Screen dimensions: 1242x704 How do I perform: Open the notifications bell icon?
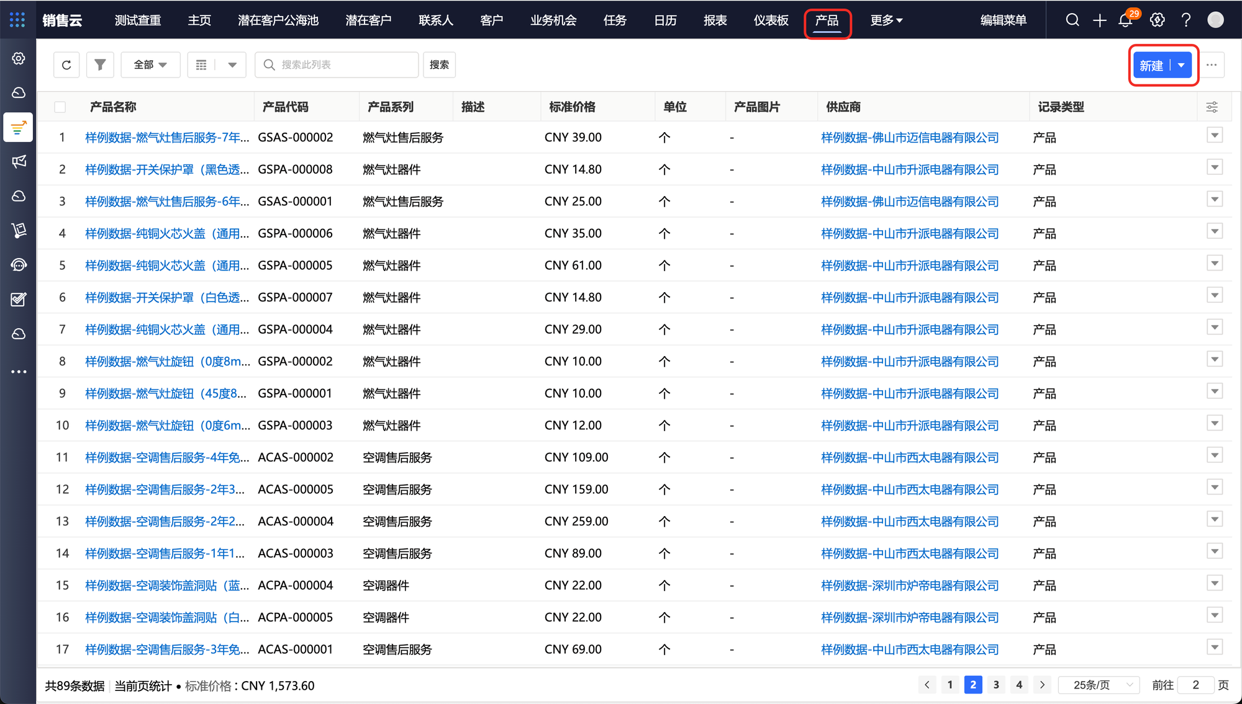pyautogui.click(x=1125, y=20)
